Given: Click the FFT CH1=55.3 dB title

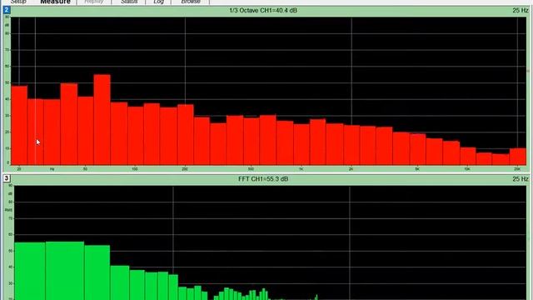Looking at the screenshot, I should click(263, 179).
